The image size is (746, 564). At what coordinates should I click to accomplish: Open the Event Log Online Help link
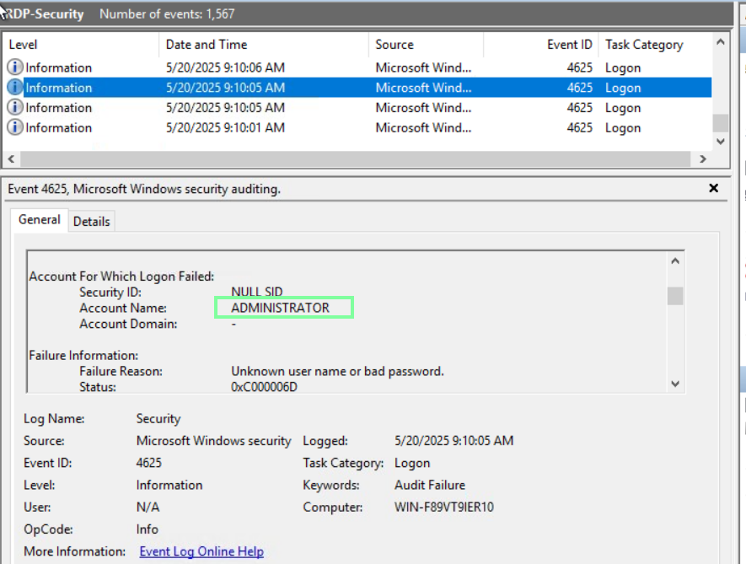(201, 551)
